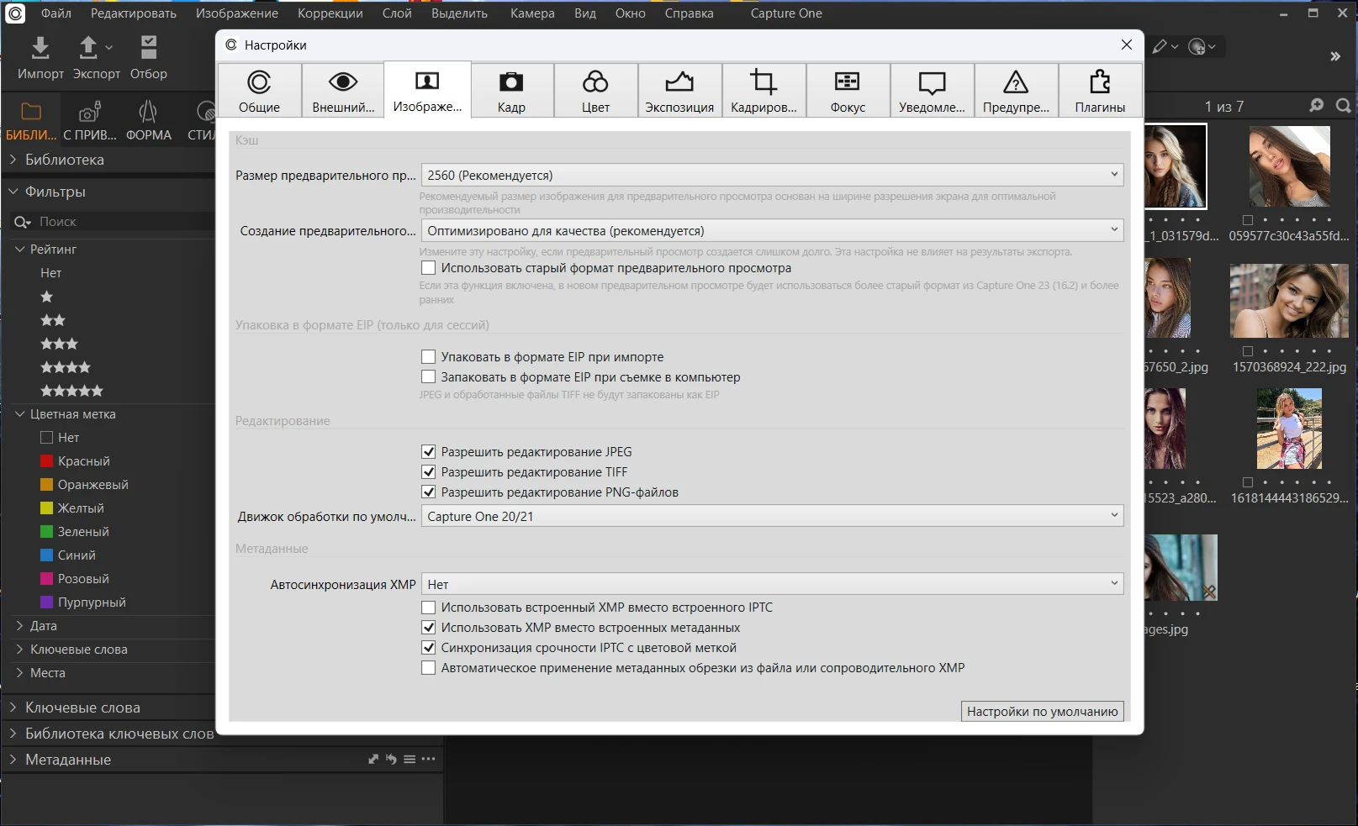Open the Плагины settings section
Viewport: 1358px width, 826px height.
(1100, 91)
